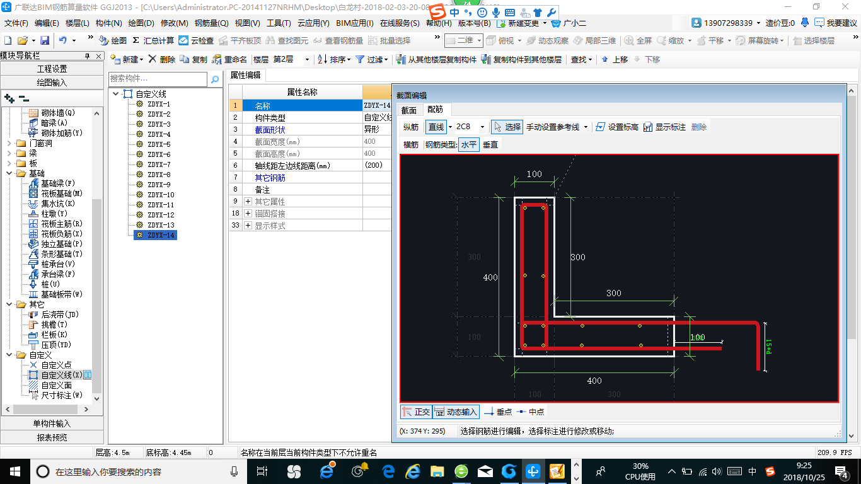Click the 工程设置 panel button
Screen dimensions: 861x484
pyautogui.click(x=52, y=69)
